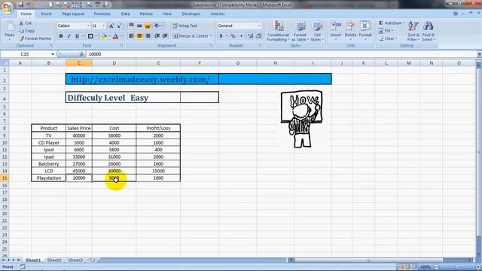
Task: Toggle Italic formatting
Action: click(x=69, y=36)
